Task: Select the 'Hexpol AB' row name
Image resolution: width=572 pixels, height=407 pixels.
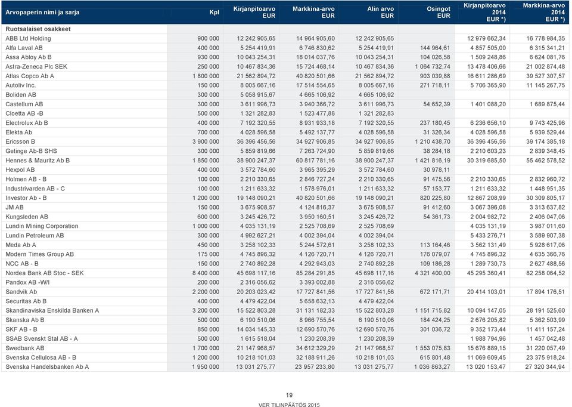Action: 20,170
